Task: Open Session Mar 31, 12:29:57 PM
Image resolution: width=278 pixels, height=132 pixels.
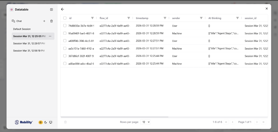Action: 29,44
